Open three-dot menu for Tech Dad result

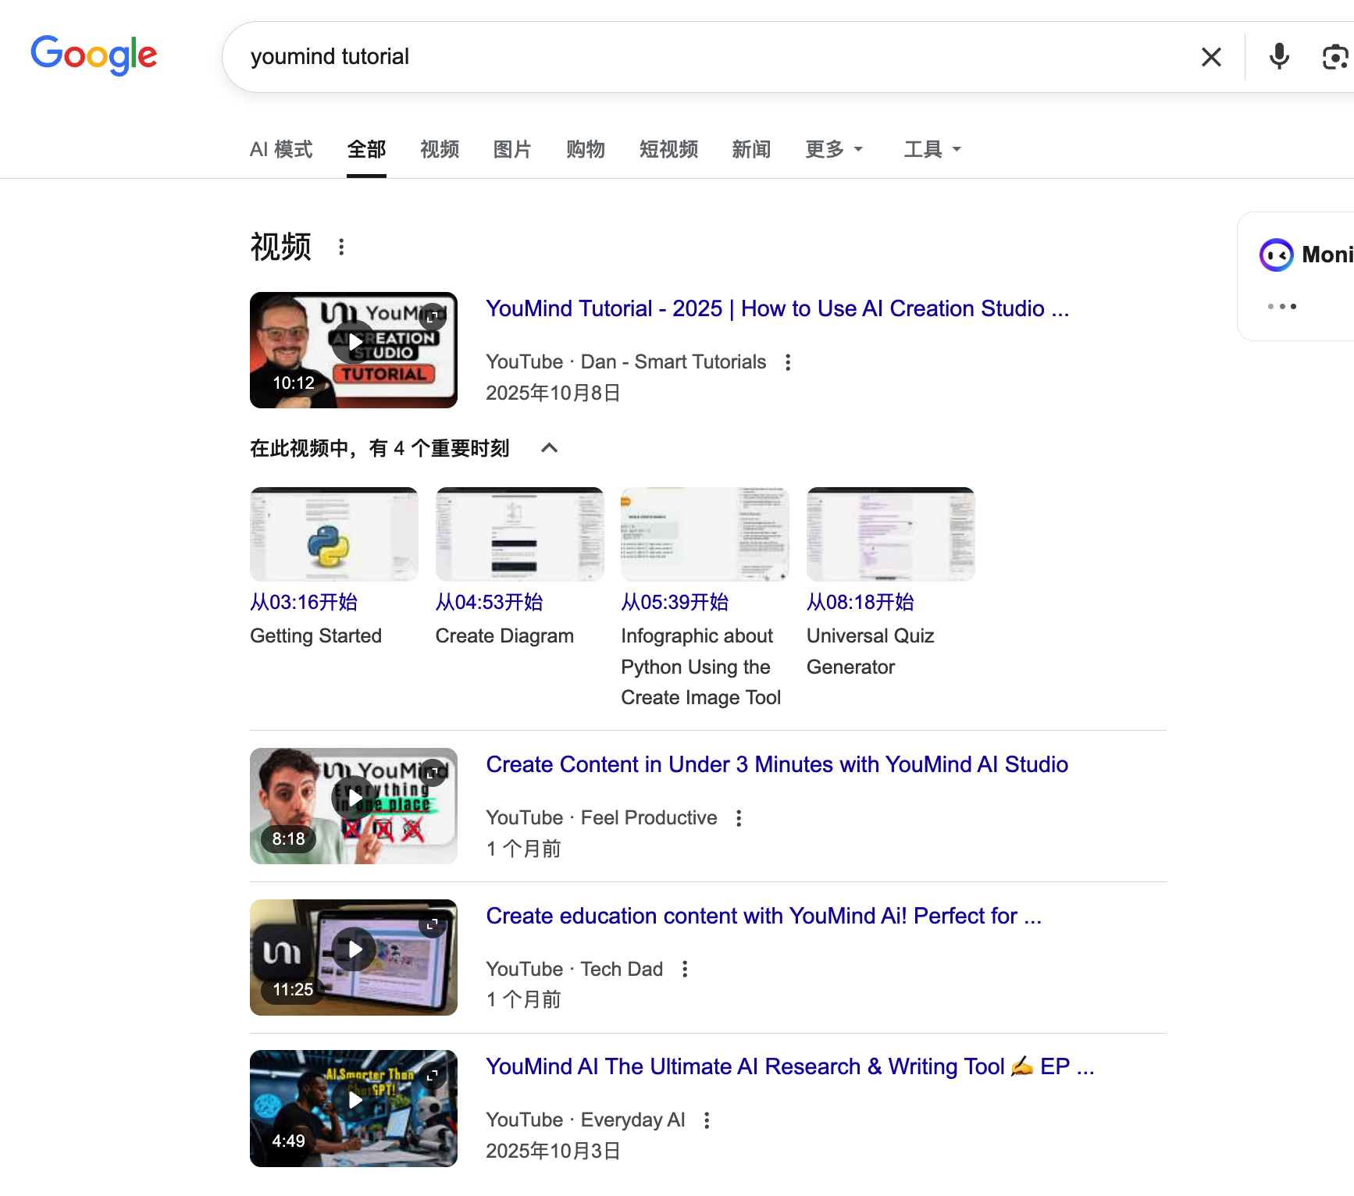pos(685,970)
